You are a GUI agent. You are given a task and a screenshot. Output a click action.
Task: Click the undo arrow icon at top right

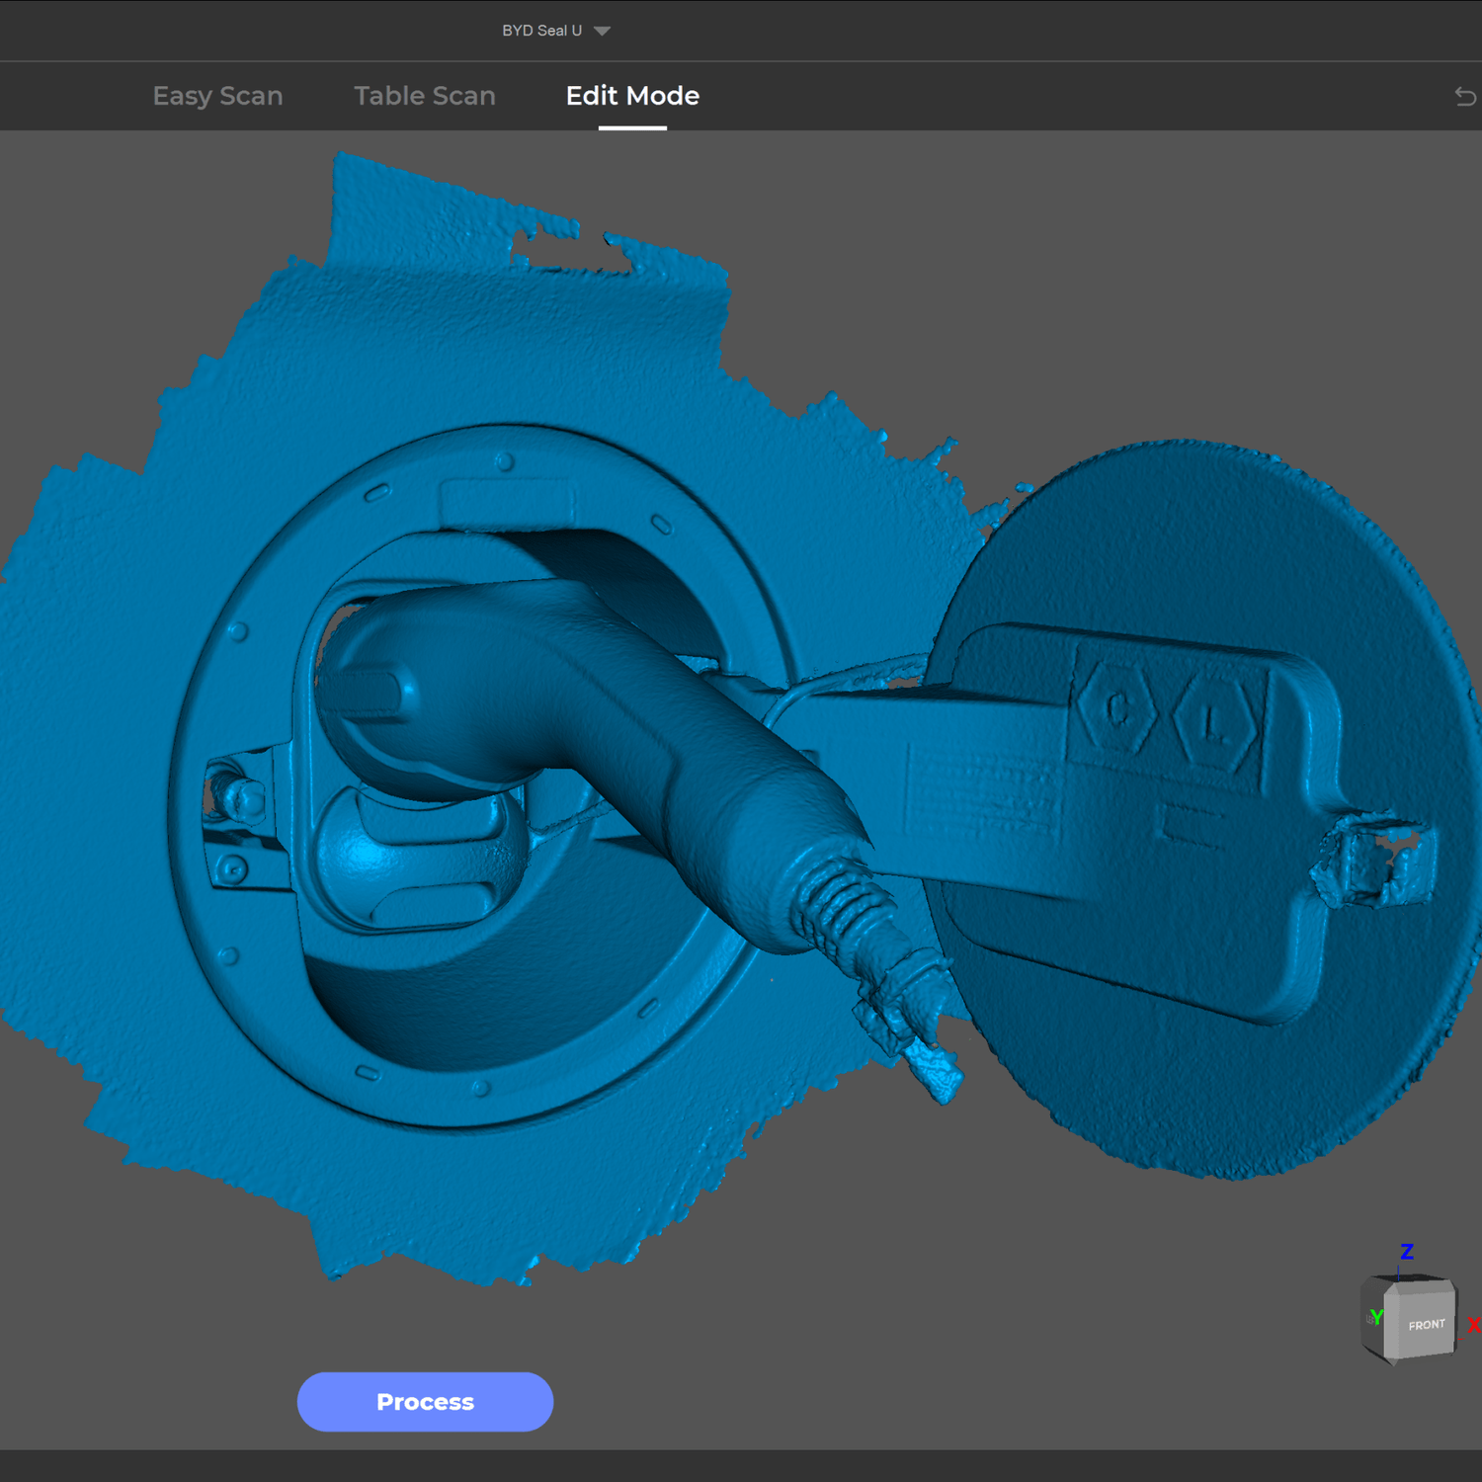[1465, 96]
